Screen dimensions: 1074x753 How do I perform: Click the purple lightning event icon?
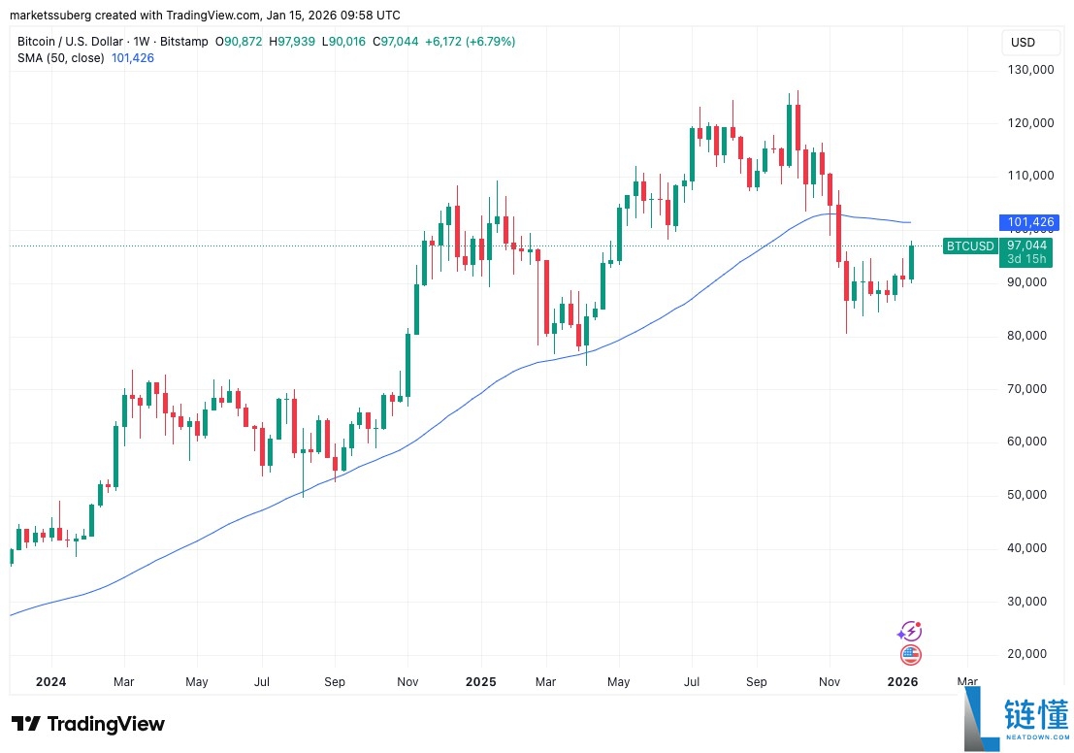910,631
